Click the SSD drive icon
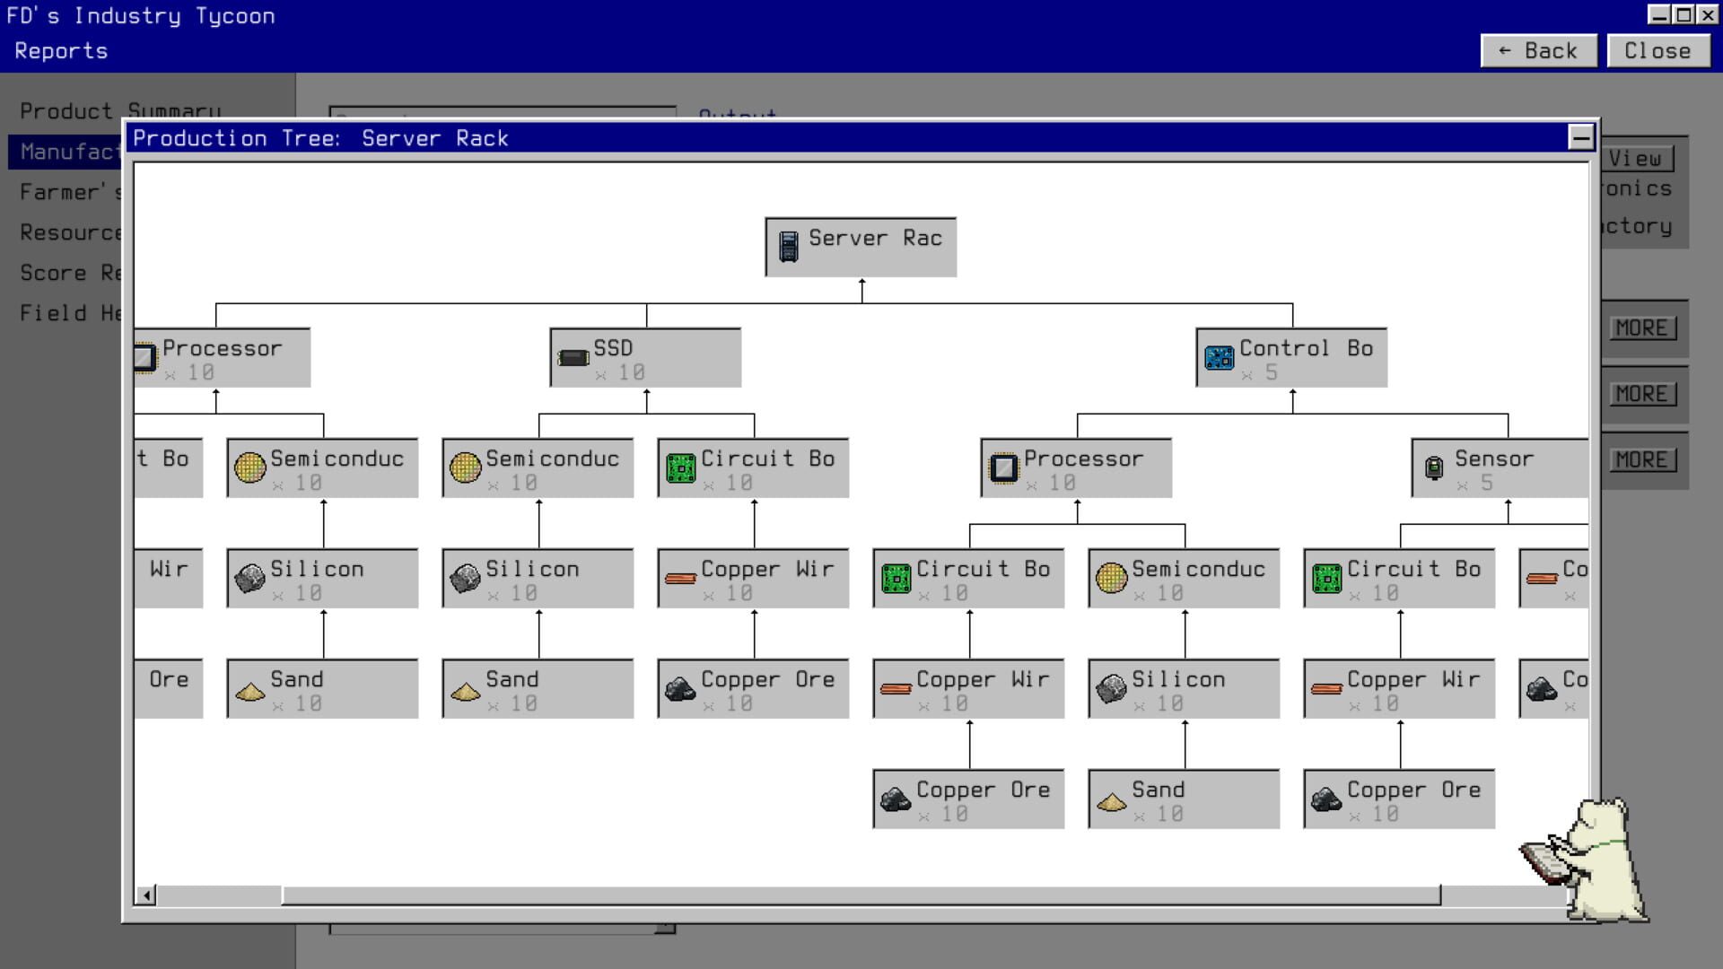Image resolution: width=1723 pixels, height=969 pixels. [x=573, y=358]
